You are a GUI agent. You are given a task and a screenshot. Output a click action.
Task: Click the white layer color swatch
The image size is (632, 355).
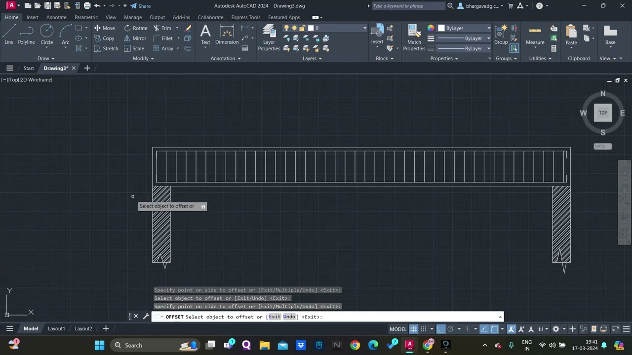click(311, 28)
